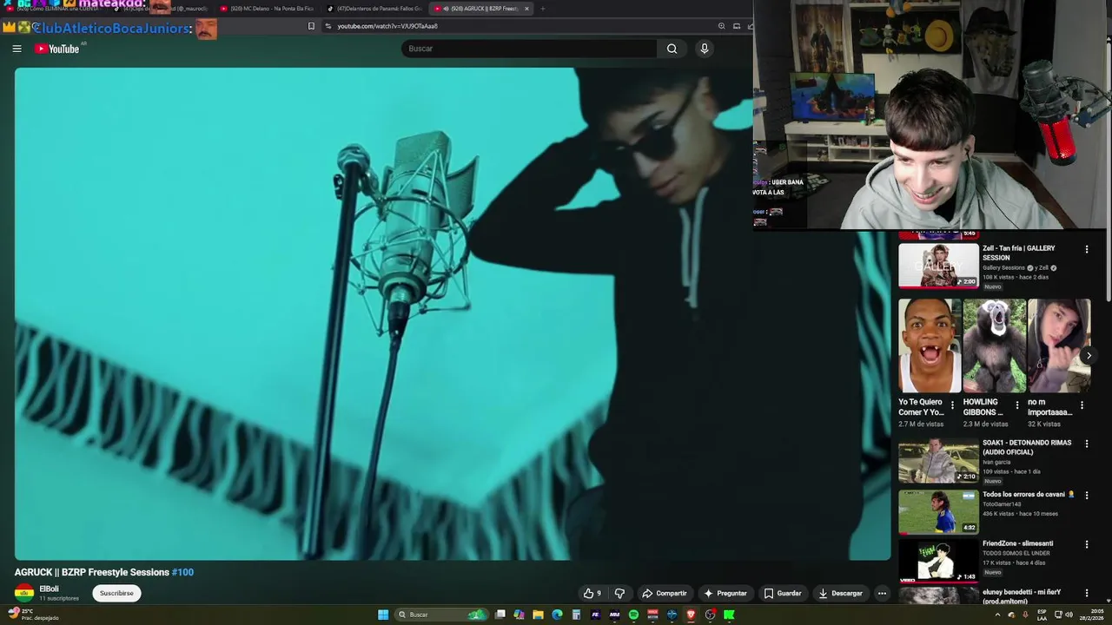The image size is (1112, 625).
Task: Switch the ESP LAA keyboard language
Action: tap(1041, 615)
